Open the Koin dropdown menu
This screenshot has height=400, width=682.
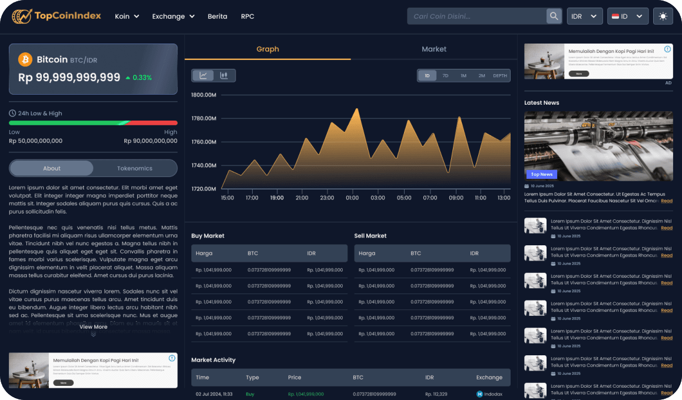[127, 16]
